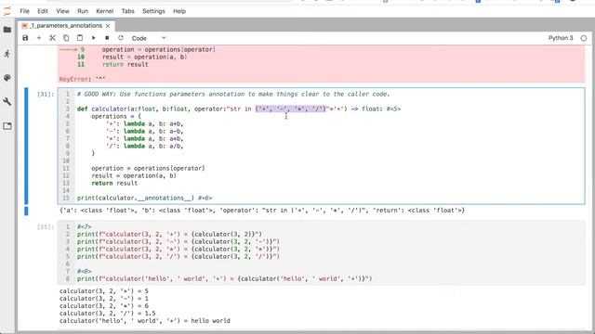
Task: Collapse cell 31 input via blue bar
Action: pyautogui.click(x=26, y=146)
